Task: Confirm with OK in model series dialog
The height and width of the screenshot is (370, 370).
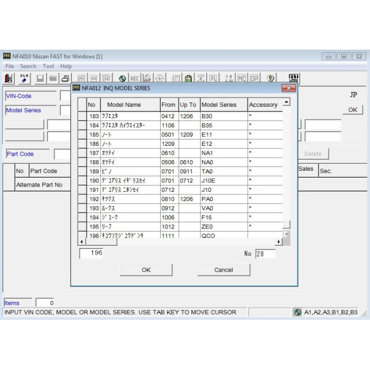Action: (146, 270)
